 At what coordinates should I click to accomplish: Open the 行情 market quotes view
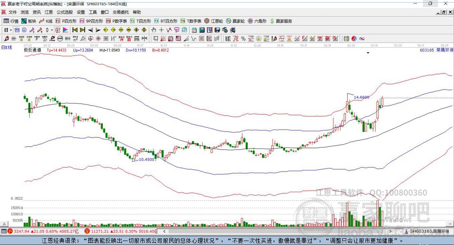click(x=11, y=21)
